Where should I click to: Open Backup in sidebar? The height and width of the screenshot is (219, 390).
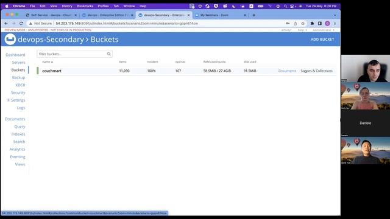[x=19, y=77]
